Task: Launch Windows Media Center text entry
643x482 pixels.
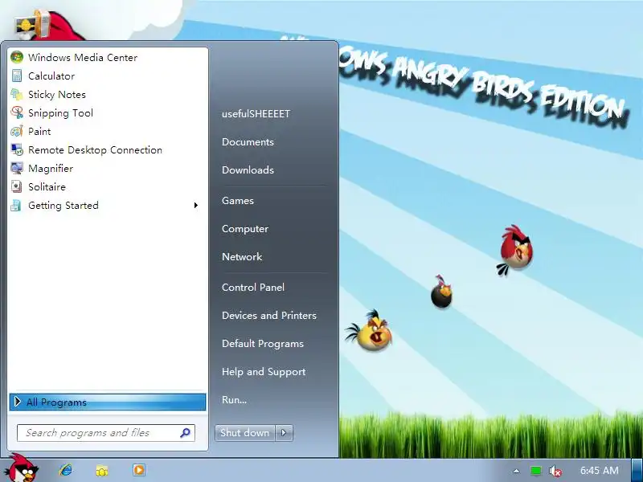Action: coord(83,57)
